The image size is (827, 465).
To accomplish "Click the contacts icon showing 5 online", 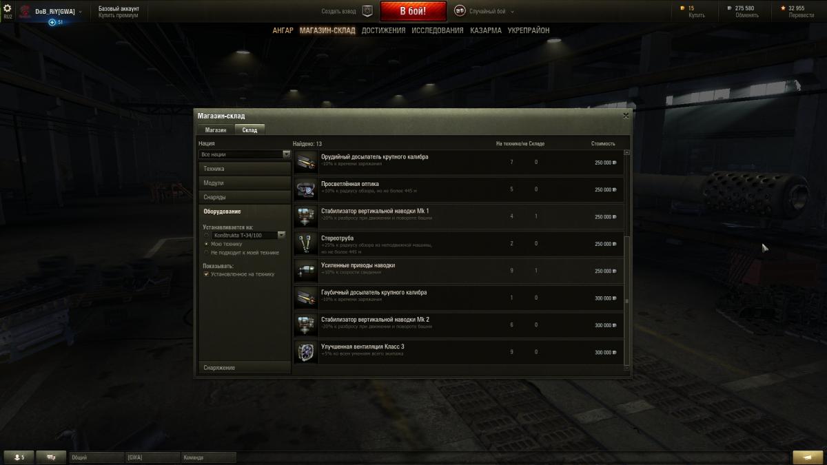I will [x=19, y=457].
